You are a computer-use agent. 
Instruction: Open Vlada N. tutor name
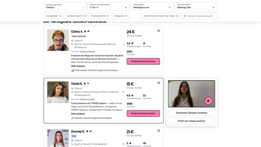click(77, 84)
